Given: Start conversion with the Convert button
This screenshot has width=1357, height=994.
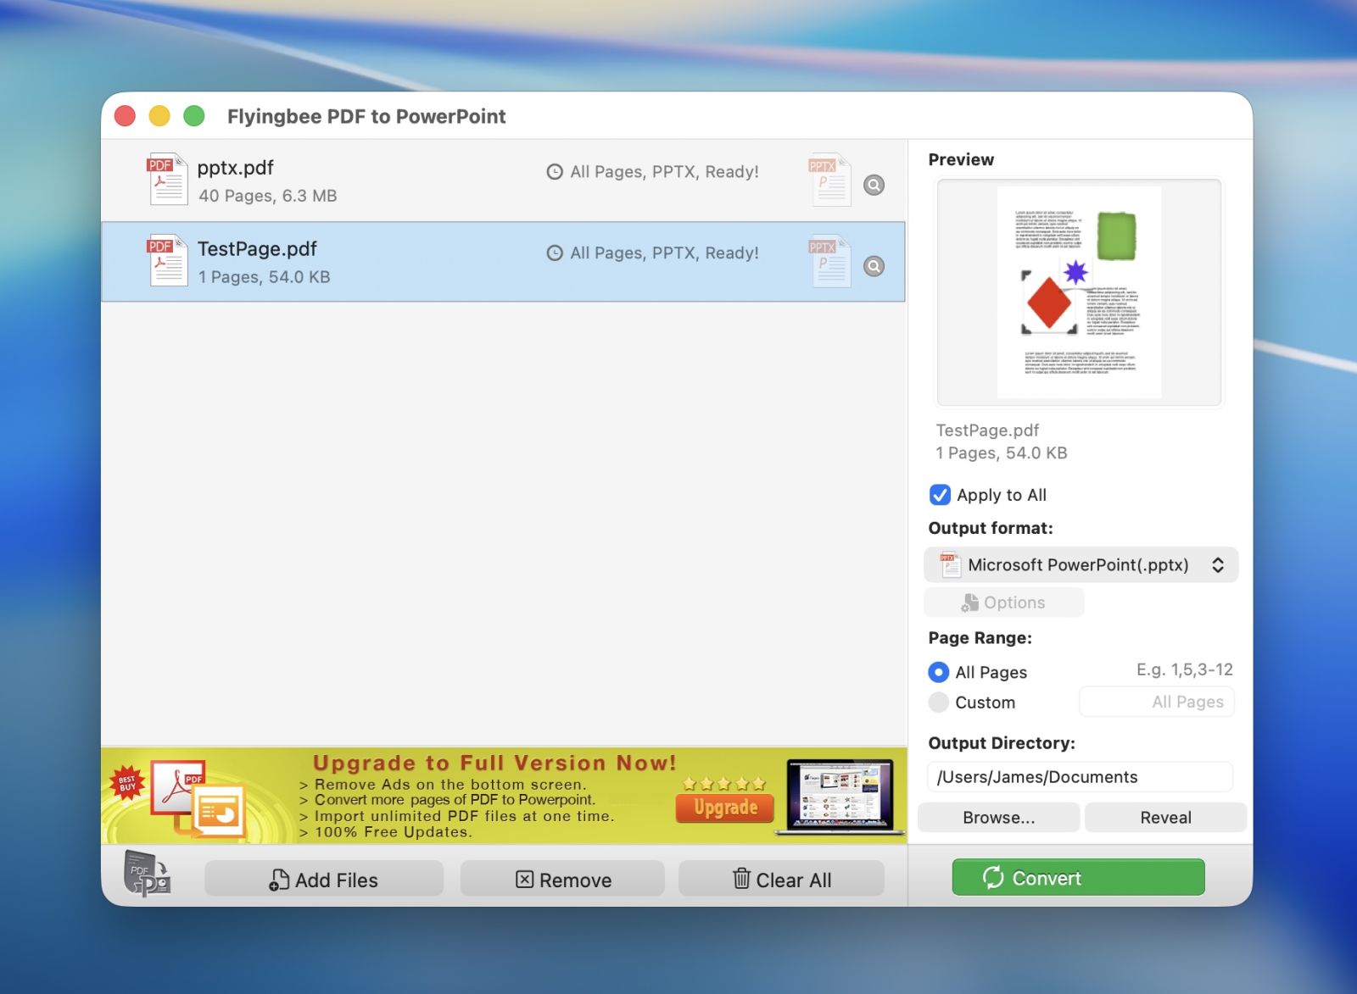Looking at the screenshot, I should 1078,878.
